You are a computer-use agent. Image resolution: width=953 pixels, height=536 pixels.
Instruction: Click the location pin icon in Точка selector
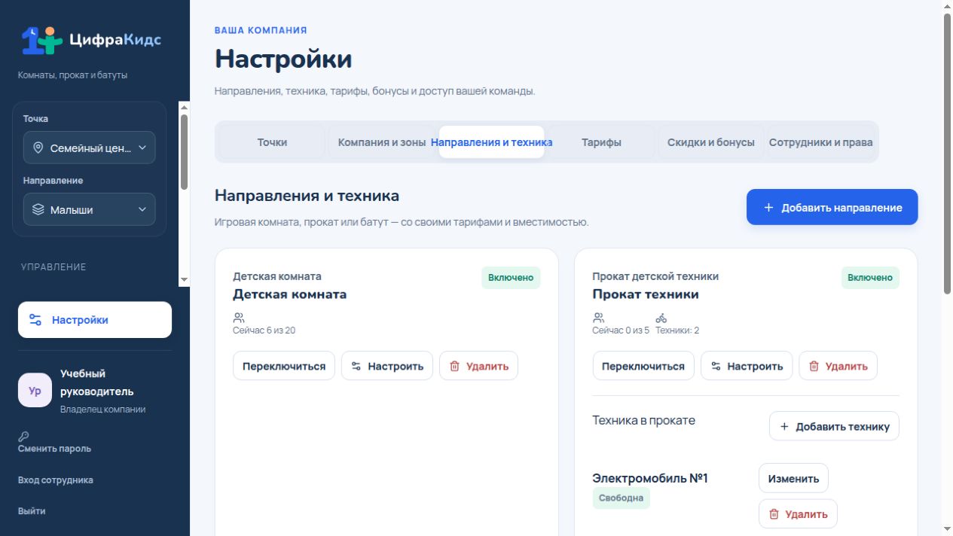pyautogui.click(x=38, y=148)
